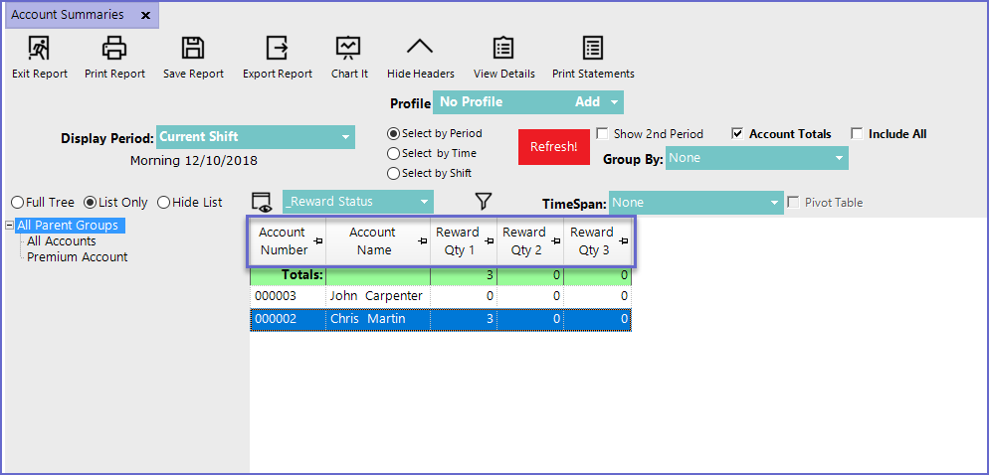Pin the Reward Qty 3 column
The width and height of the screenshot is (989, 475).
(x=623, y=241)
